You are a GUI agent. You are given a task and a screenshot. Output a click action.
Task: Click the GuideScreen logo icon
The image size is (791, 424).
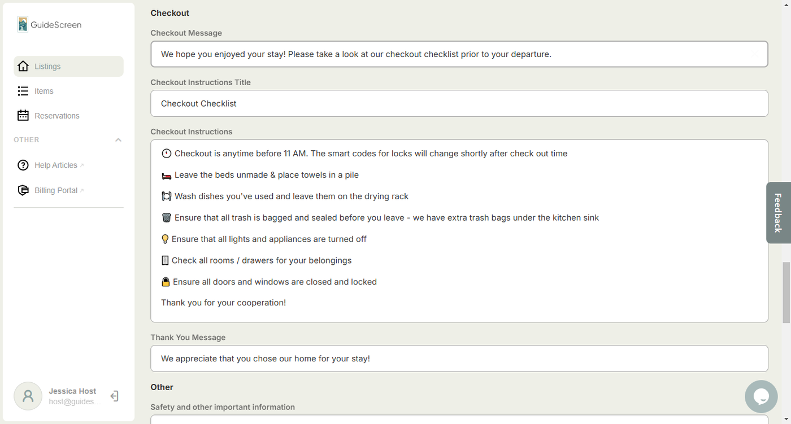(x=23, y=24)
